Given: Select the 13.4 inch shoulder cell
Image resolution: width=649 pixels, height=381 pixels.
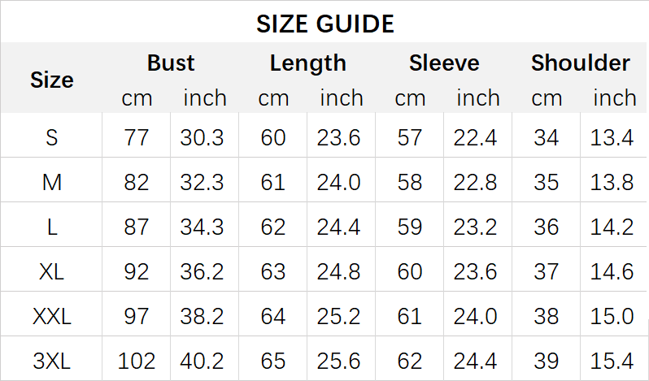Looking at the screenshot, I should [612, 137].
